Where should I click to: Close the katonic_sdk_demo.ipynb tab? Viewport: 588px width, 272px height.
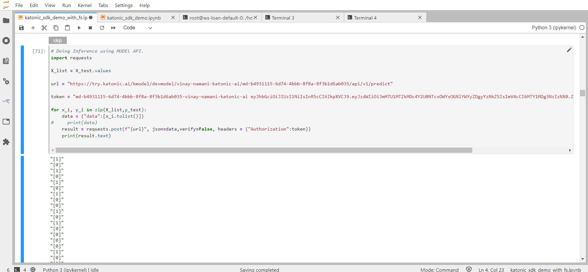pos(173,17)
